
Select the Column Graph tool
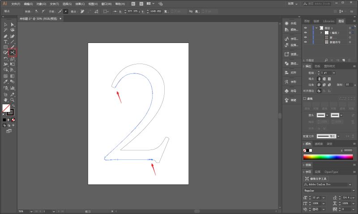tap(13, 88)
